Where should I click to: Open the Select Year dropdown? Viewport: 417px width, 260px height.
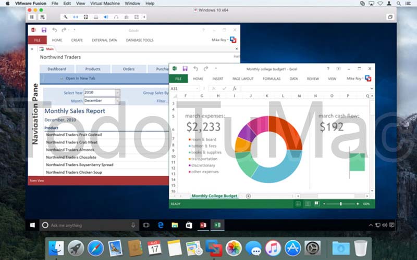(x=117, y=93)
